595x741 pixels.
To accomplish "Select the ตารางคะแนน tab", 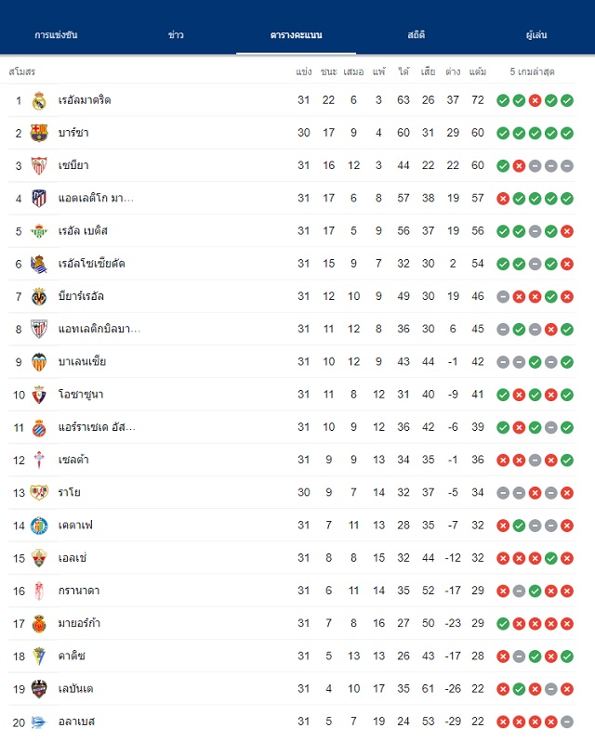I will (x=296, y=35).
